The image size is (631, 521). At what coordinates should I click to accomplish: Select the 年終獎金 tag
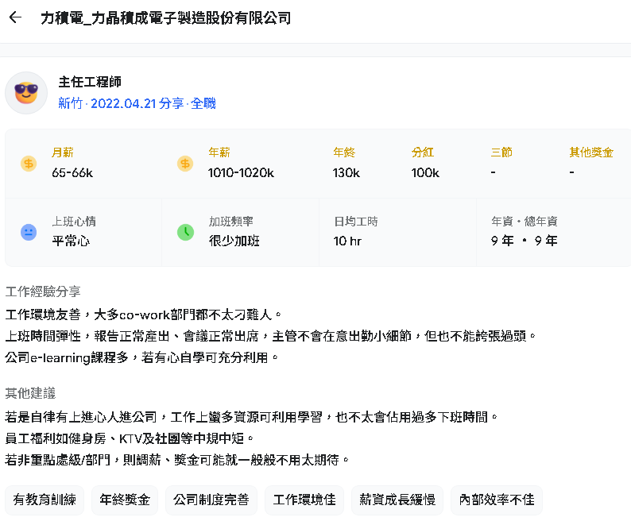coord(125,500)
